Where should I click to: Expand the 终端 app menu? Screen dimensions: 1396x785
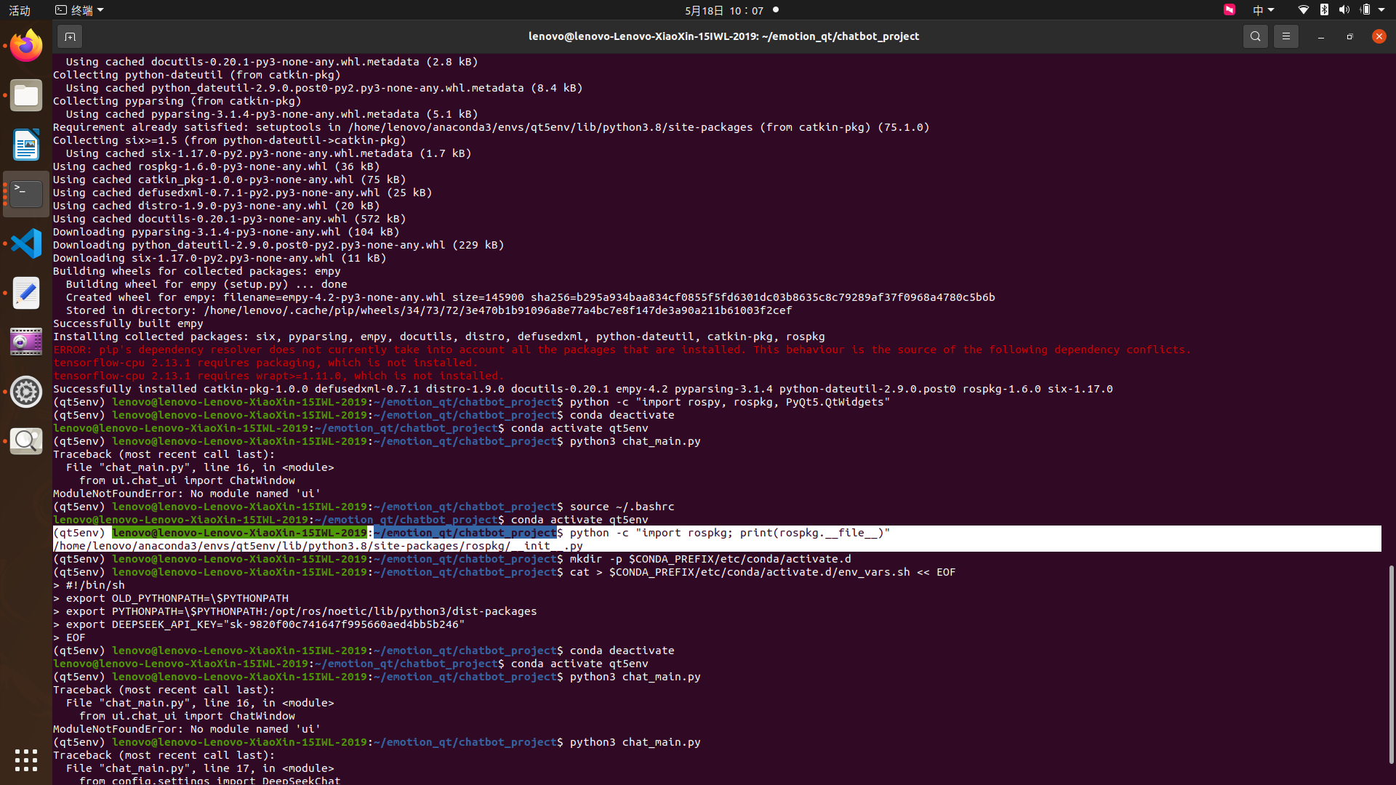(79, 10)
